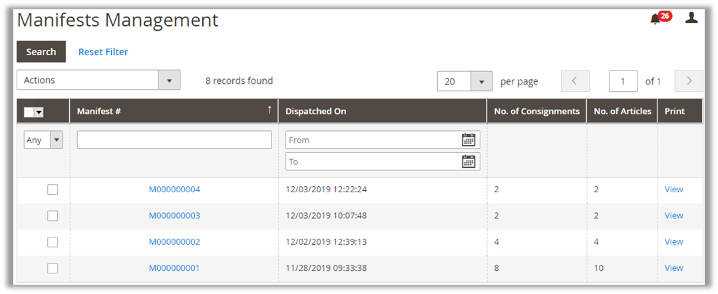Open the From date calendar picker

point(468,140)
